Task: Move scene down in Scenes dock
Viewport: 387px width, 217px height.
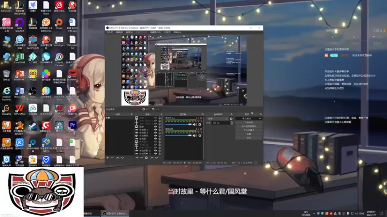Action: [122, 158]
